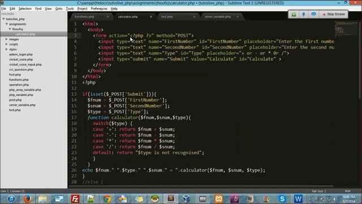Open server_variable.php in the sidebar file list
The image size is (362, 204).
[x=22, y=105]
